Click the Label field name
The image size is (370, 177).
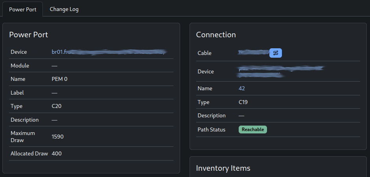[x=17, y=93]
